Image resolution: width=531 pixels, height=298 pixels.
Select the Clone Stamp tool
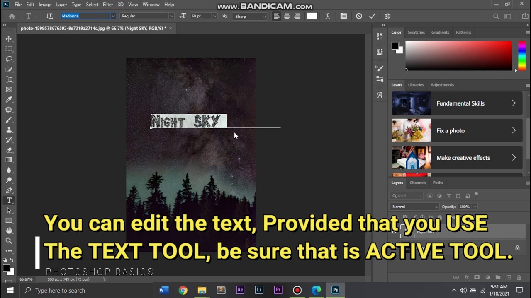pos(9,130)
